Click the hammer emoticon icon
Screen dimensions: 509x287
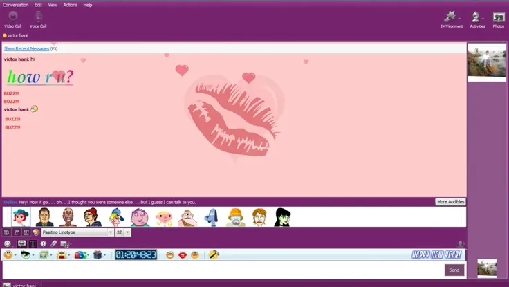tap(214, 255)
